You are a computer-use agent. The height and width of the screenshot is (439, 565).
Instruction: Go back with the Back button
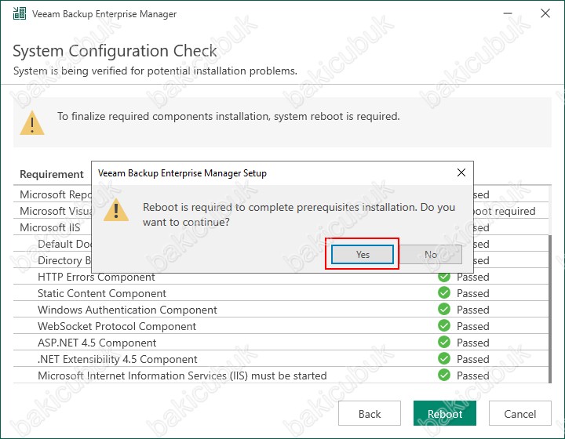(x=370, y=413)
